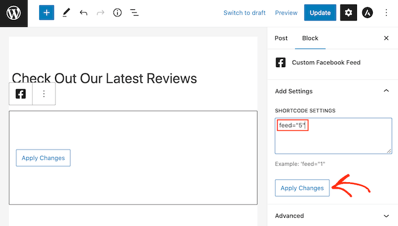Click the Facebook block type icon in block toolbar
The image size is (398, 226).
[x=20, y=94]
